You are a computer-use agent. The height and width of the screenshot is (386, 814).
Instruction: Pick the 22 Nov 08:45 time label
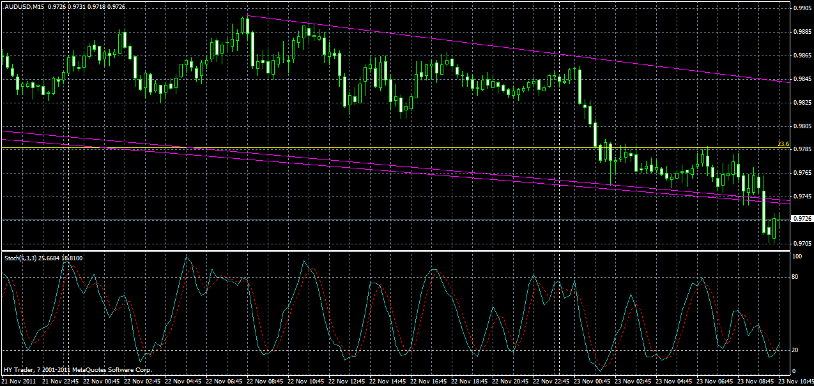pos(265,381)
